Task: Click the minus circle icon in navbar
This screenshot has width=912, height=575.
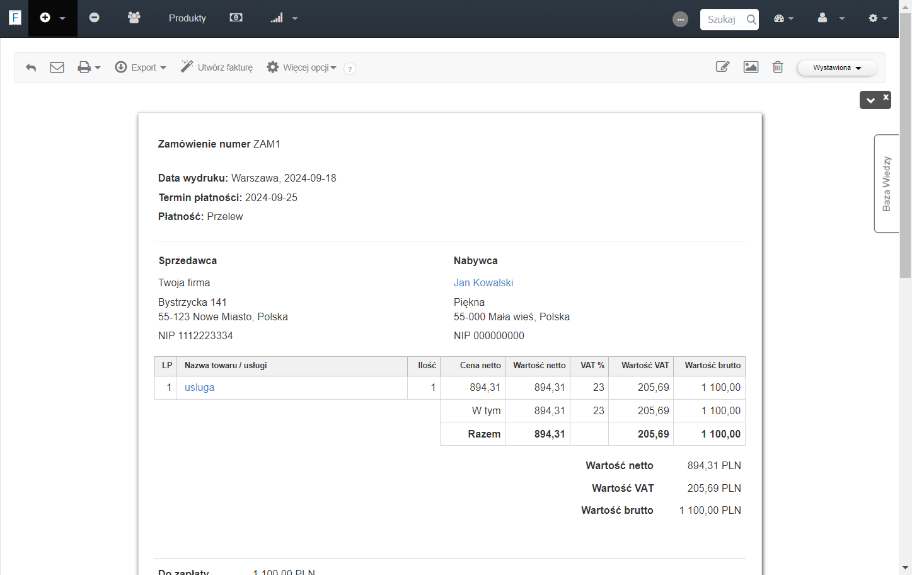Action: (94, 18)
